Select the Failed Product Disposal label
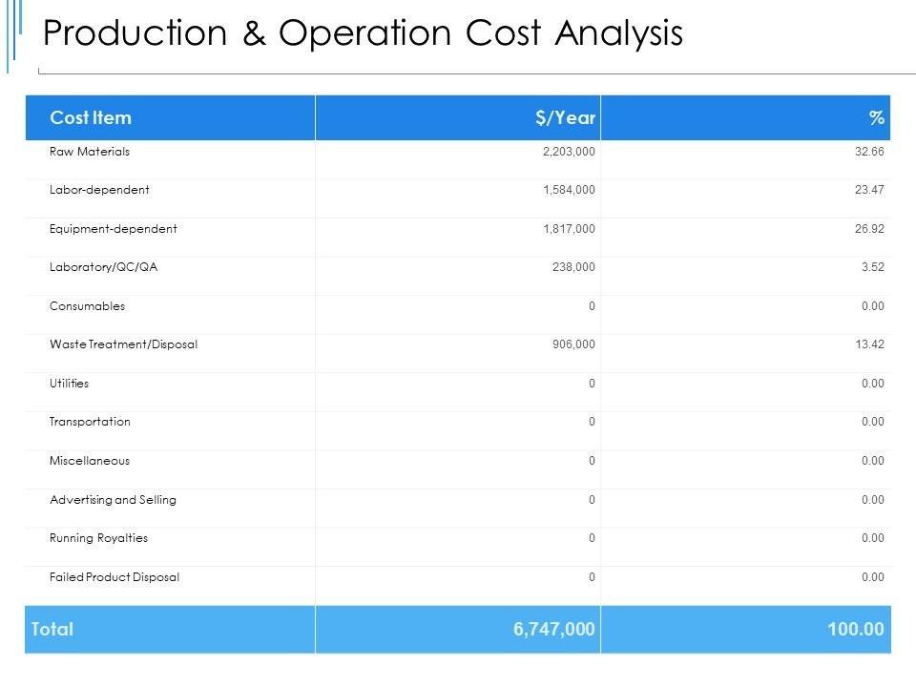The image size is (916, 687). [x=114, y=577]
